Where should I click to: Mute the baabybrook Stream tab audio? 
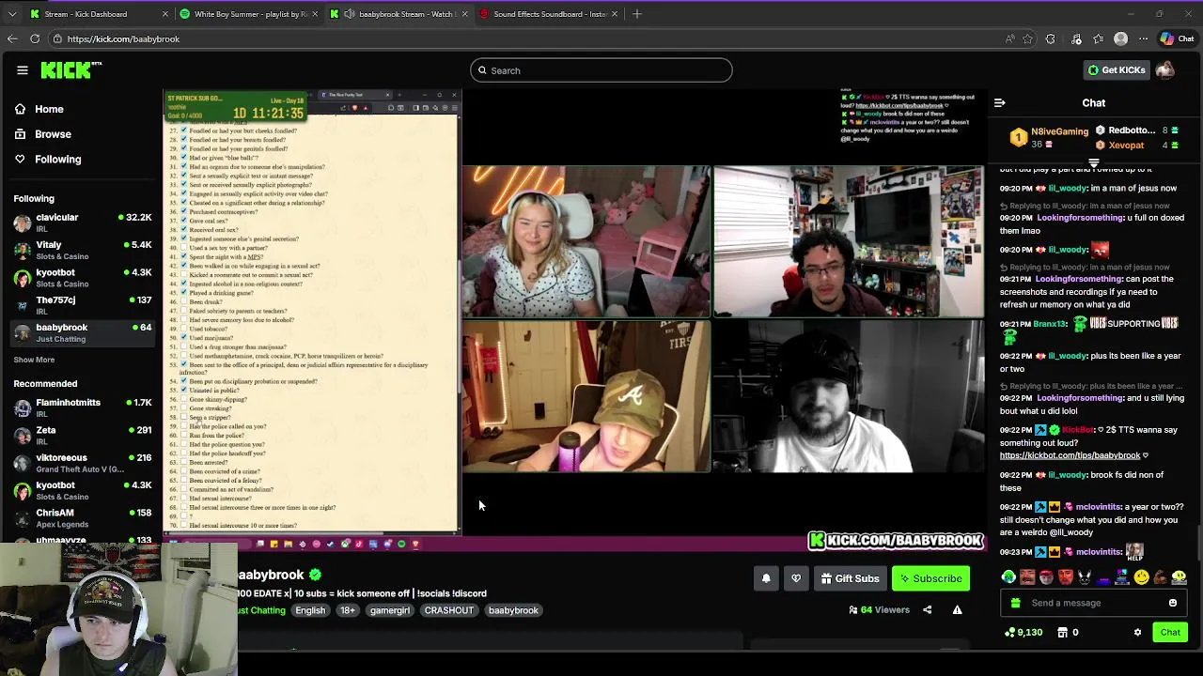click(x=350, y=14)
